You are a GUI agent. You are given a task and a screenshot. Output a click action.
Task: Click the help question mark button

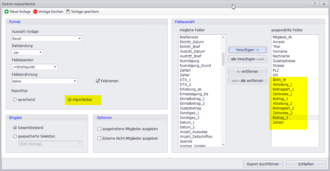click(314, 4)
